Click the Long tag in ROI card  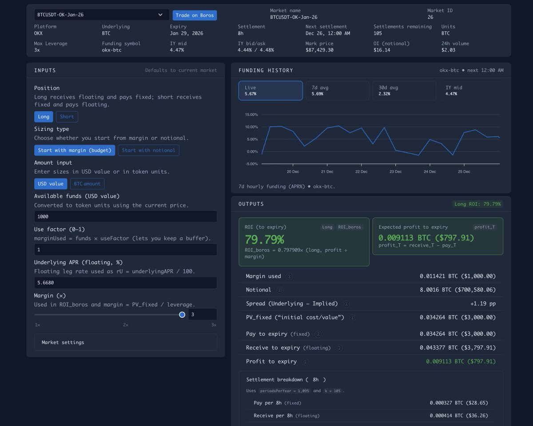pyautogui.click(x=327, y=227)
